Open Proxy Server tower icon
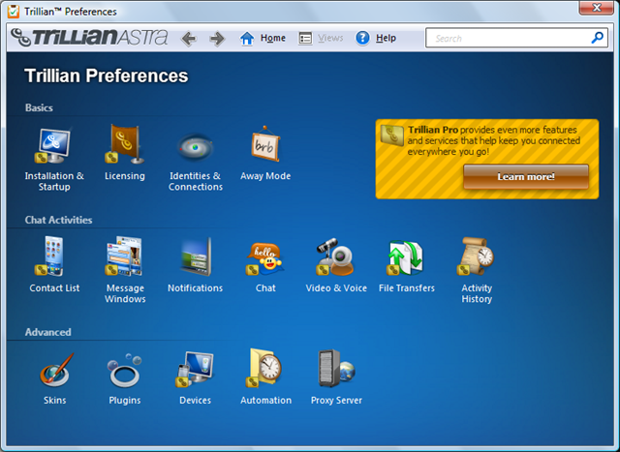620x452 pixels. 336,368
